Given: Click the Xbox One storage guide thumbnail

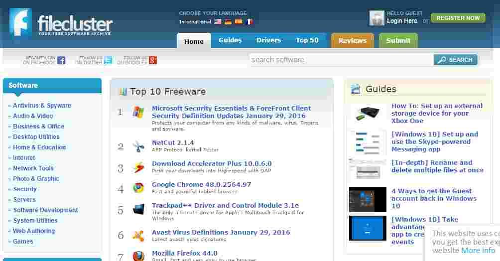Looking at the screenshot, I should click(x=368, y=114).
